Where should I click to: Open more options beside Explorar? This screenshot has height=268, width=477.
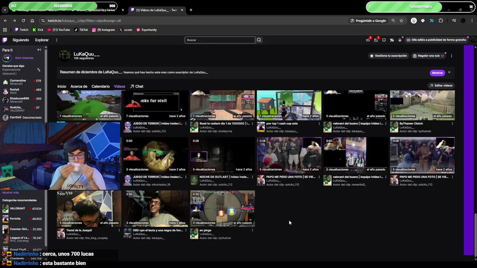click(x=57, y=40)
